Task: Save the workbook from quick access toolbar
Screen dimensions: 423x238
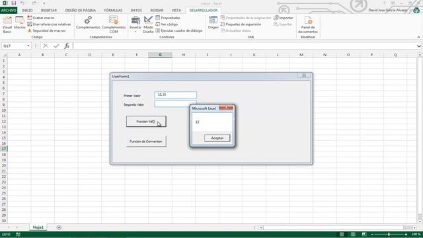Action: [13, 3]
